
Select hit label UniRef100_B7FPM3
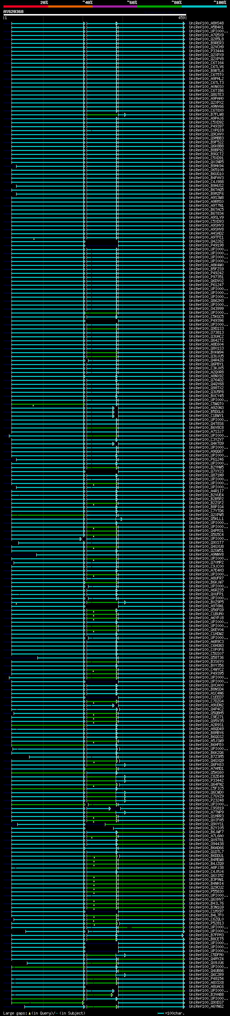pos(206,935)
